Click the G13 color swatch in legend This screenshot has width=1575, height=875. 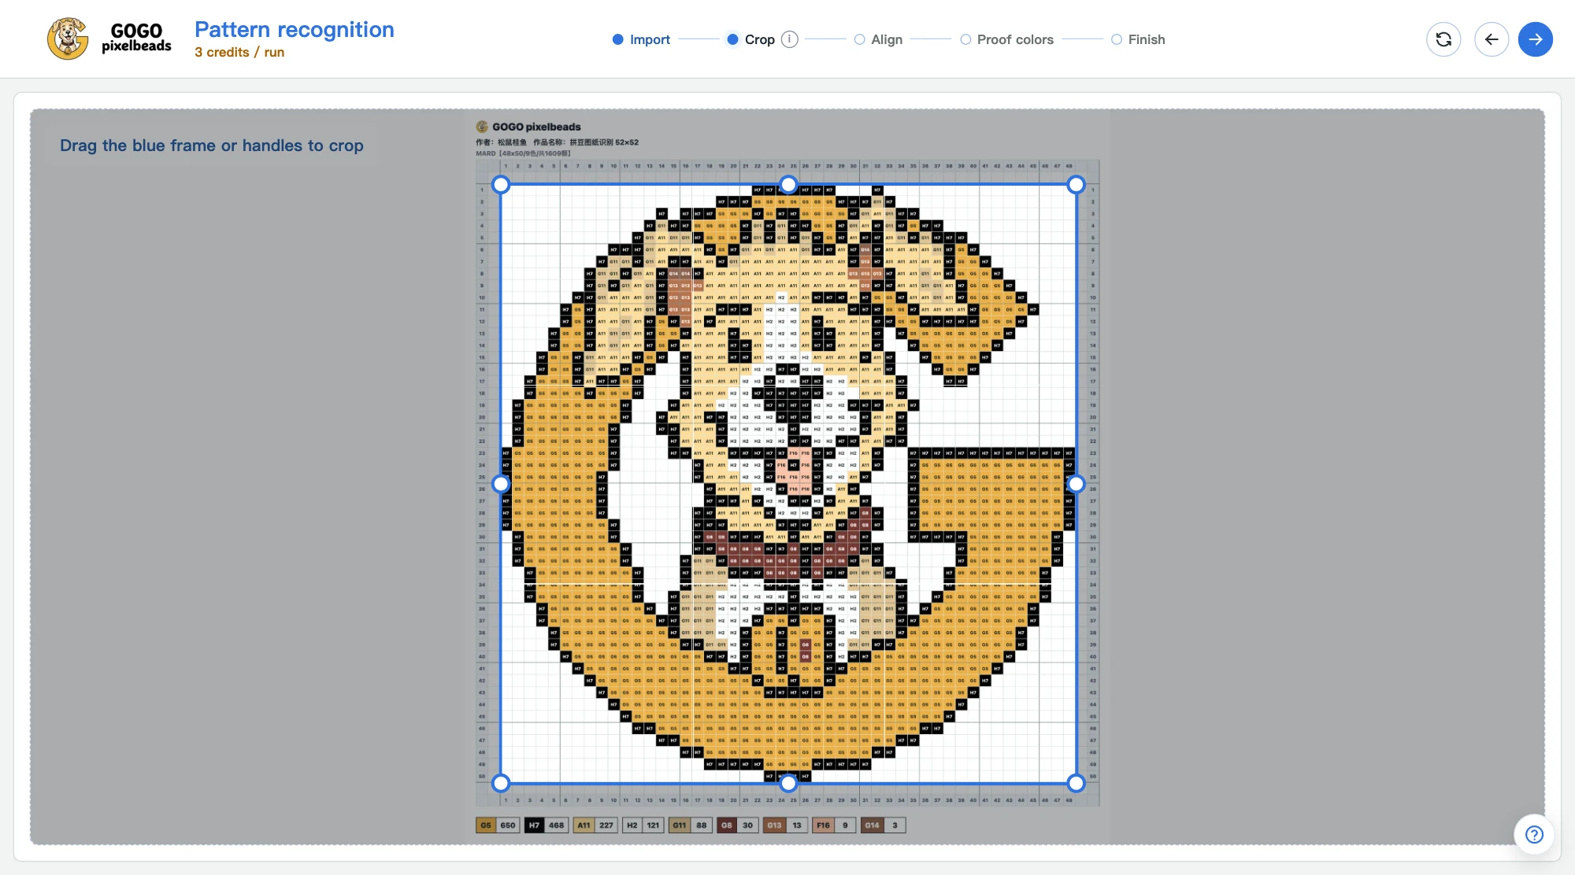pyautogui.click(x=774, y=825)
